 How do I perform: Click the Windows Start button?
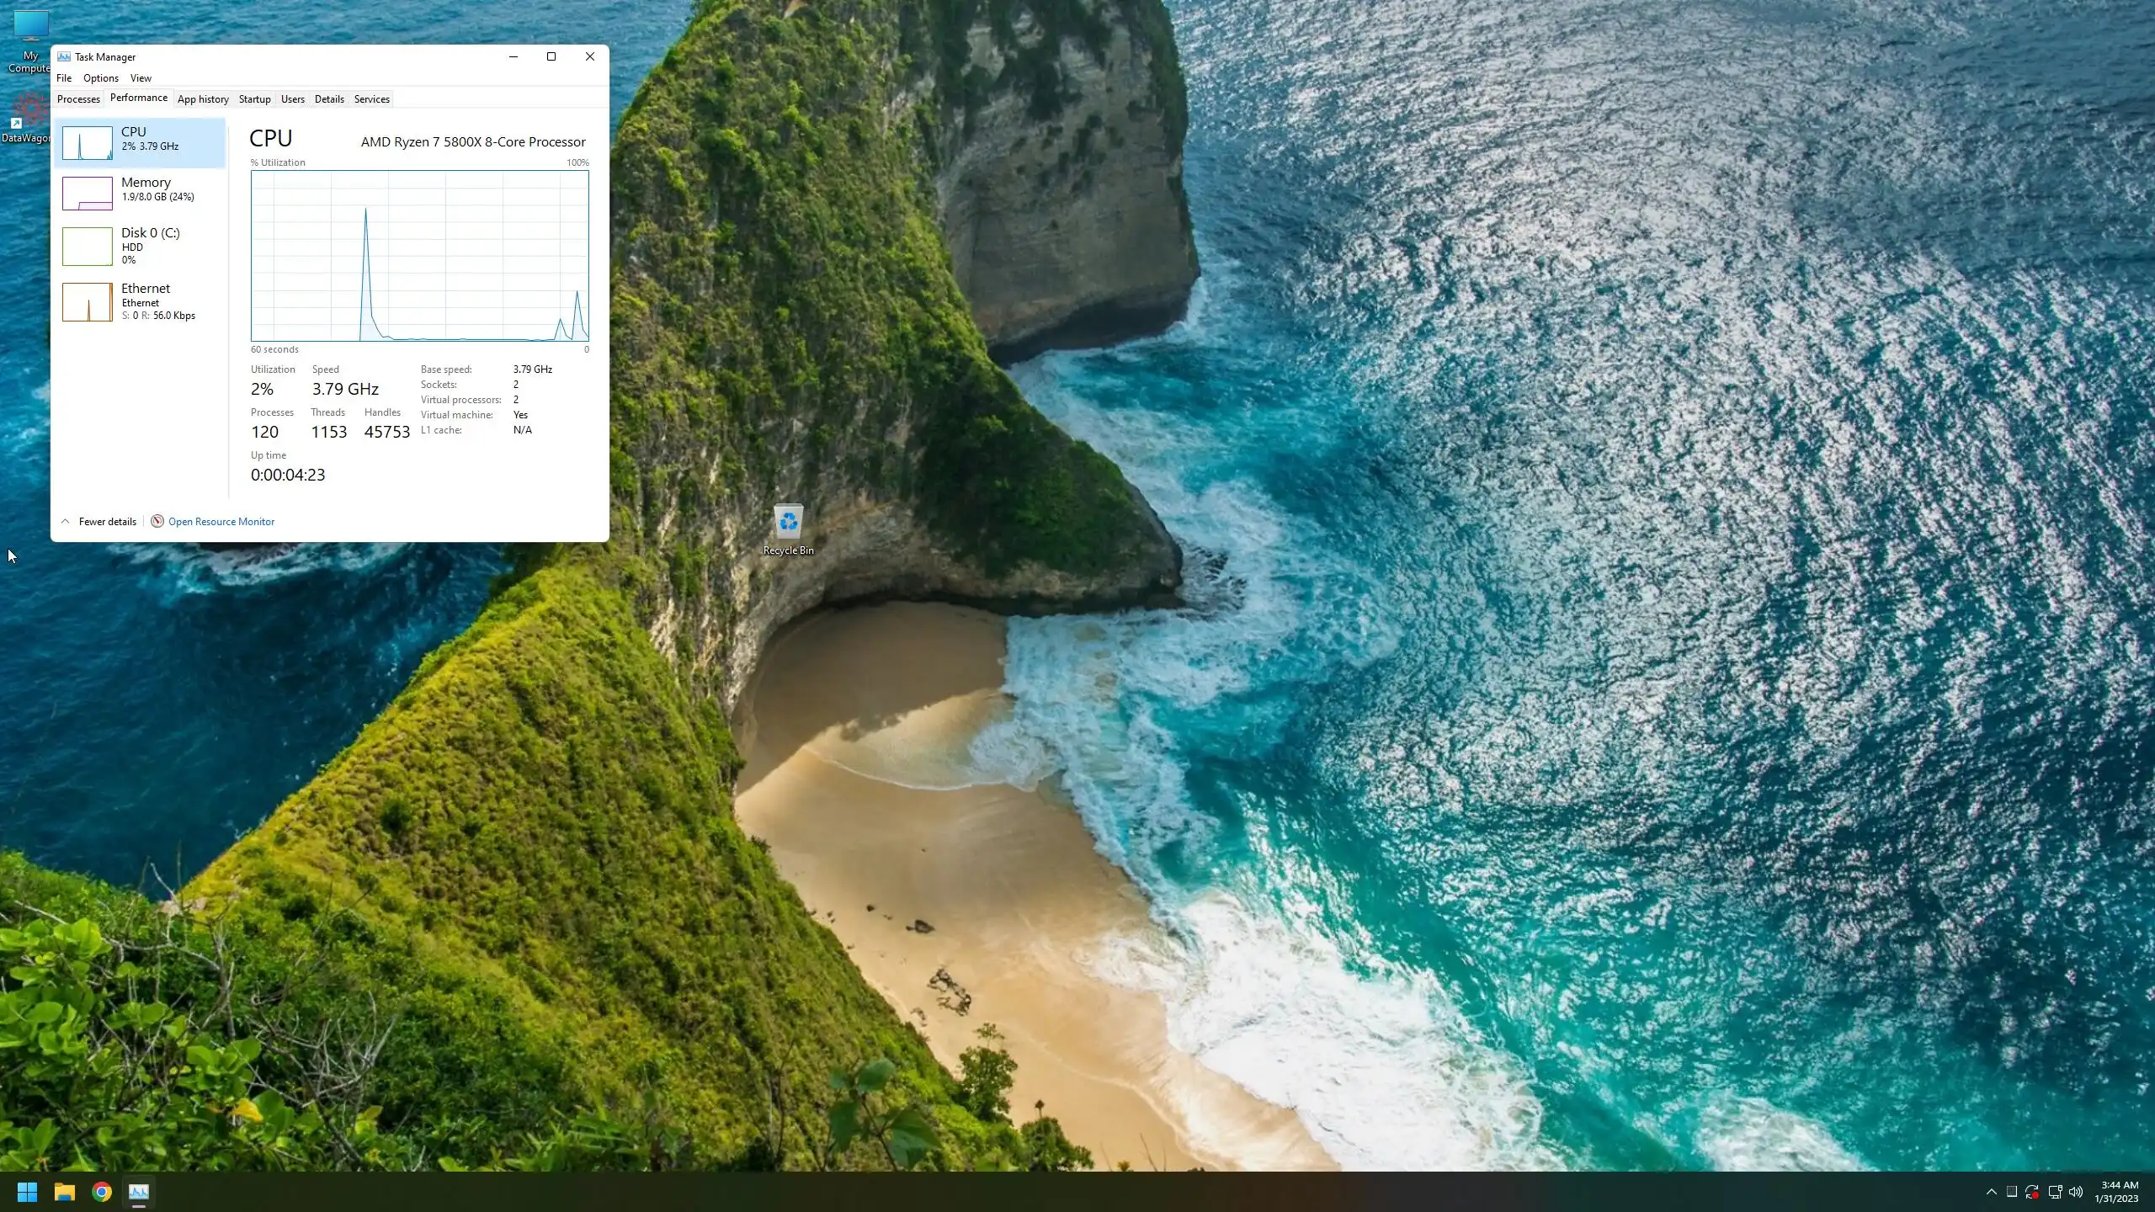27,1192
